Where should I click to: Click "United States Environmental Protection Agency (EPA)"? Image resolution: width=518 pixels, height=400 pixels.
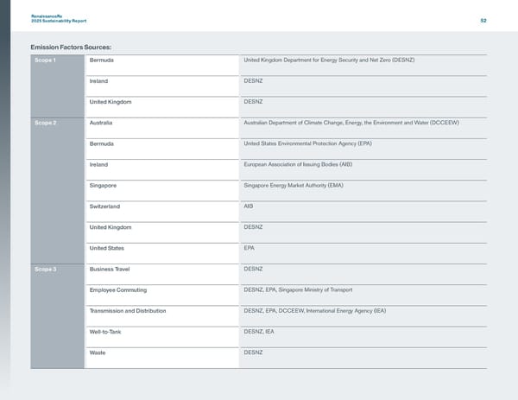click(x=308, y=143)
